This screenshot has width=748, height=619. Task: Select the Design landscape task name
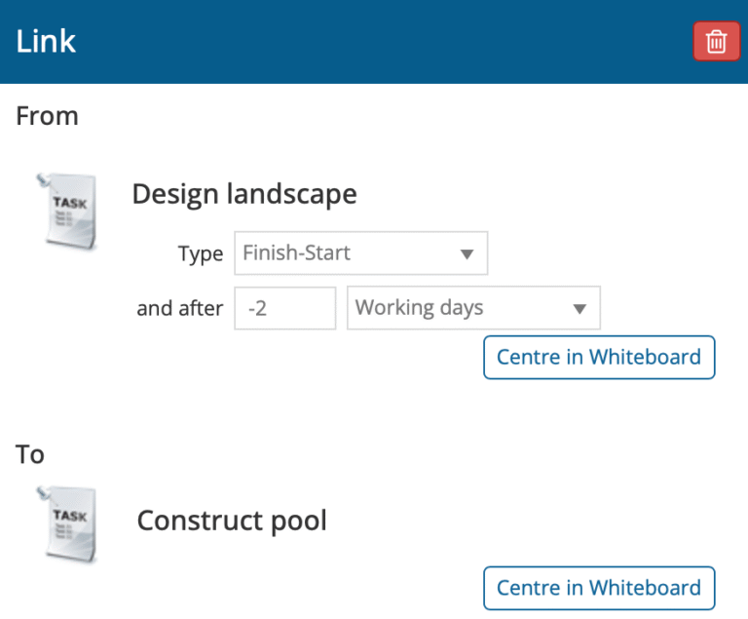(243, 194)
